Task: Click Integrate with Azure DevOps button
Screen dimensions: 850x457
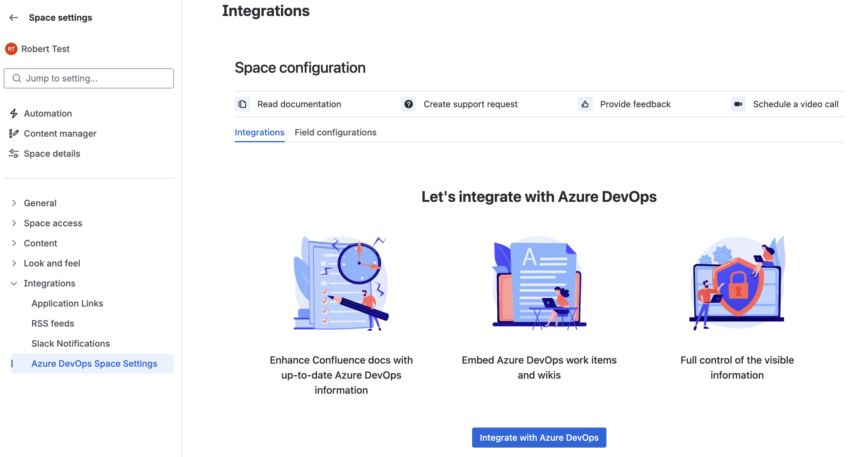Action: (539, 438)
